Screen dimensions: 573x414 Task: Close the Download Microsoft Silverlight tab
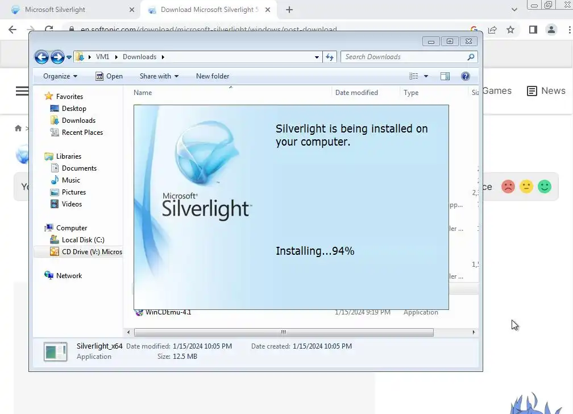click(x=268, y=10)
